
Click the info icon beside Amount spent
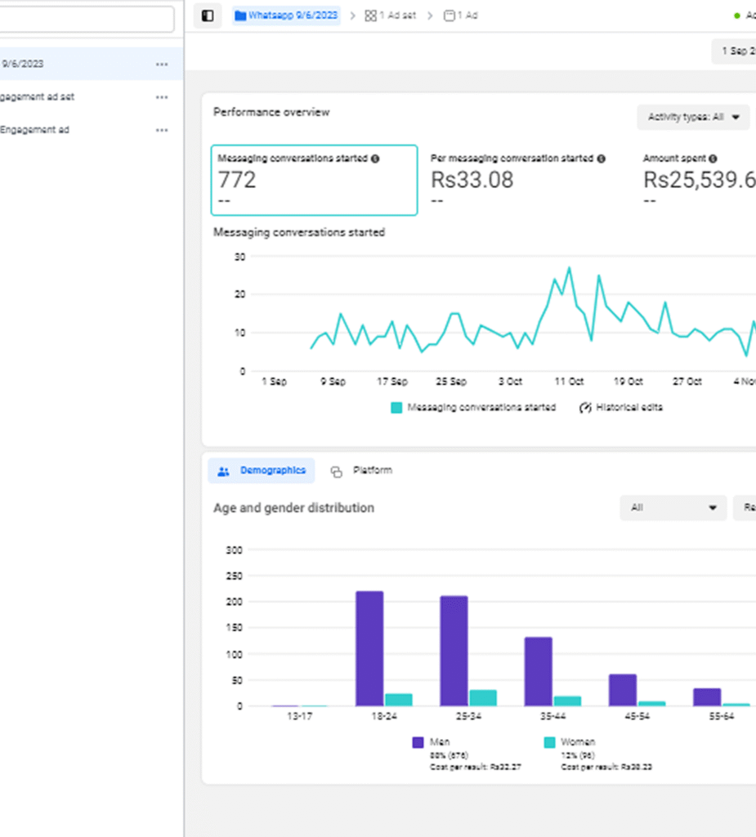pos(713,159)
